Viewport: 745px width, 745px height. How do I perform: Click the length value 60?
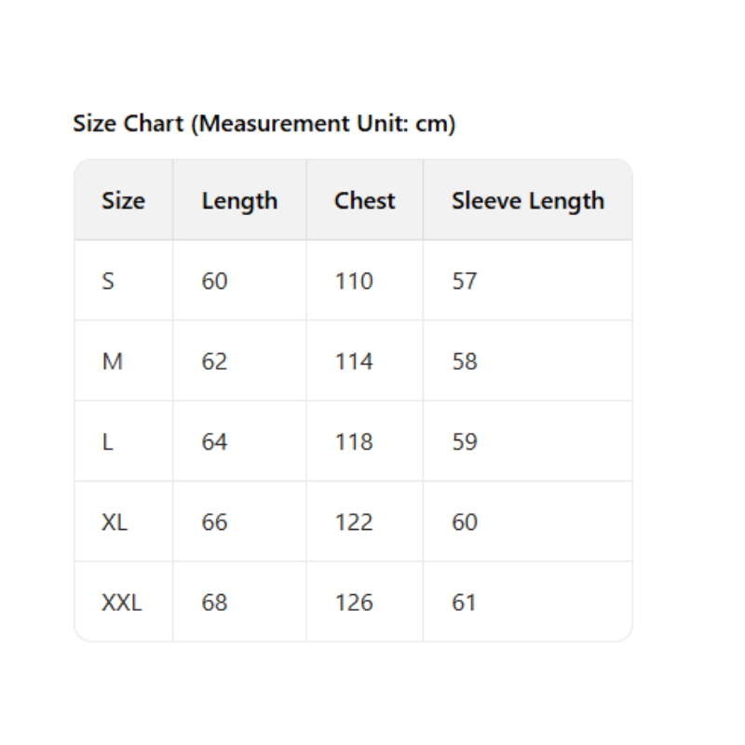click(214, 281)
